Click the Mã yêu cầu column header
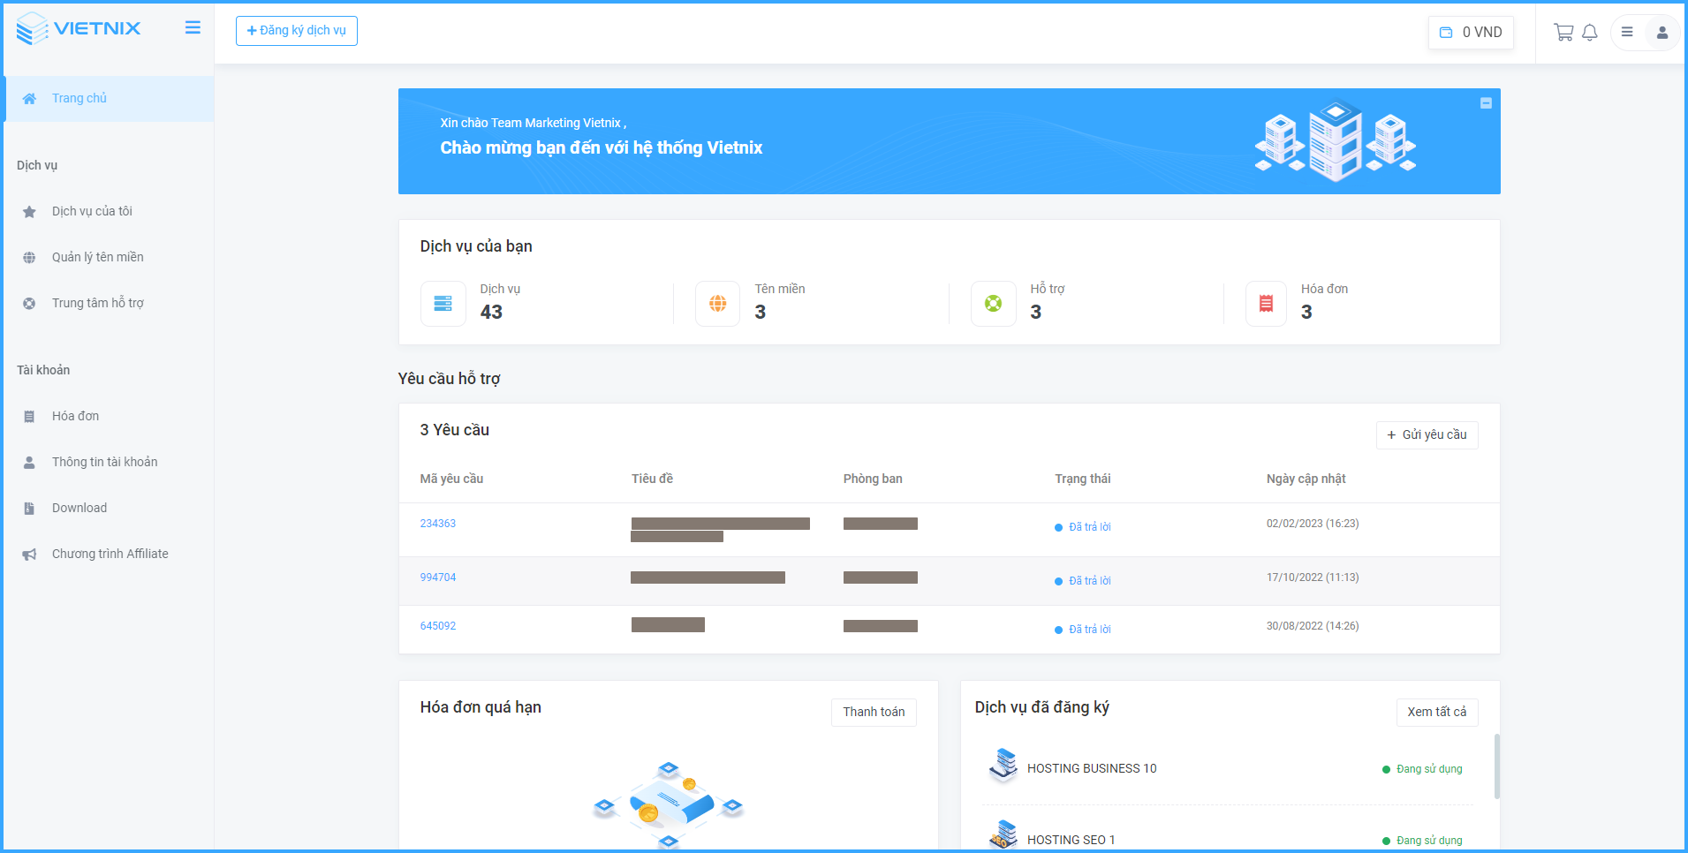1688x853 pixels. (x=451, y=479)
